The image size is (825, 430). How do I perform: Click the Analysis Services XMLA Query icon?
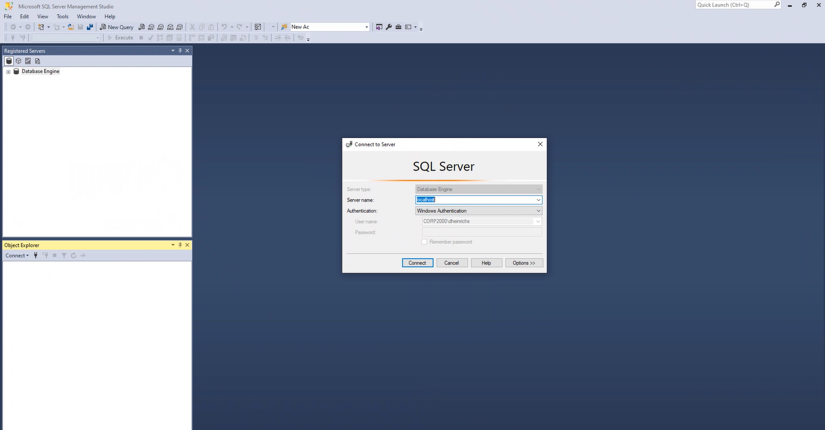(170, 27)
